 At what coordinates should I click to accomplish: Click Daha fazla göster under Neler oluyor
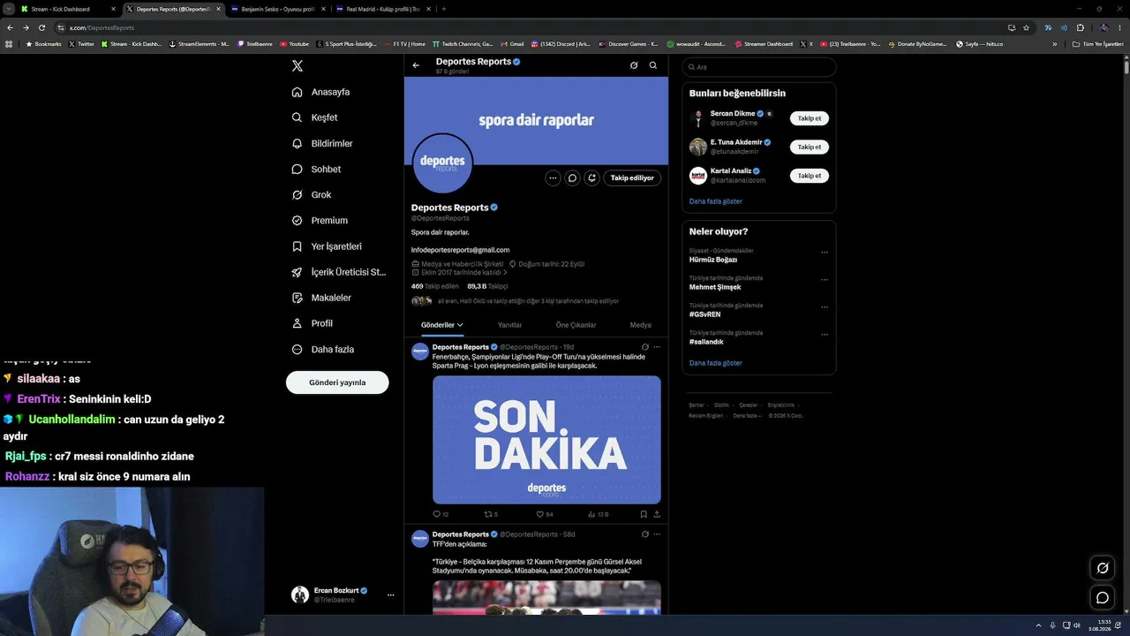pos(716,363)
